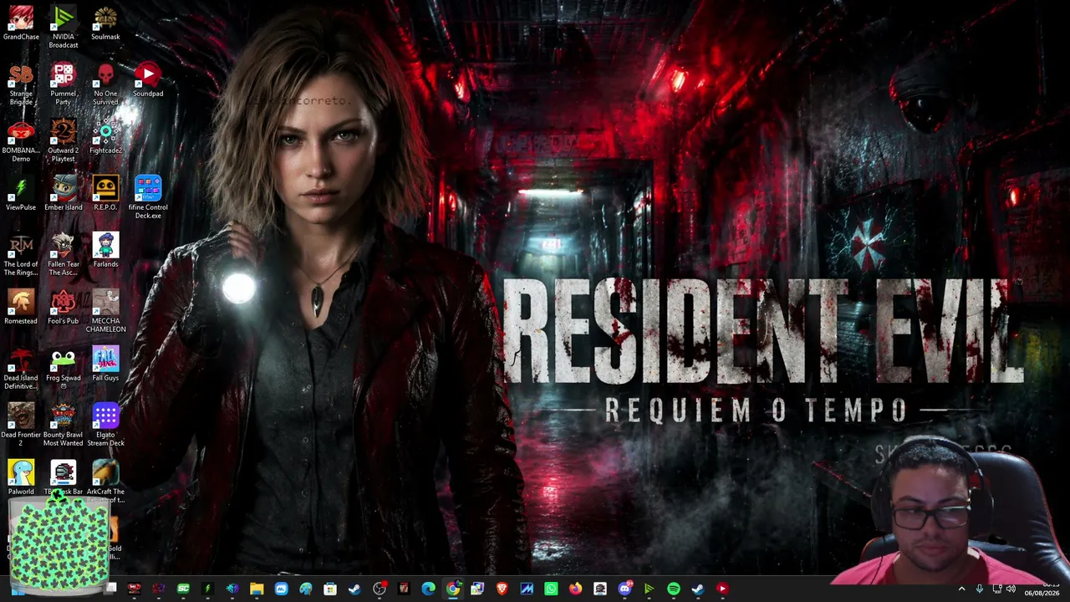Open File Explorer from the taskbar

257,589
